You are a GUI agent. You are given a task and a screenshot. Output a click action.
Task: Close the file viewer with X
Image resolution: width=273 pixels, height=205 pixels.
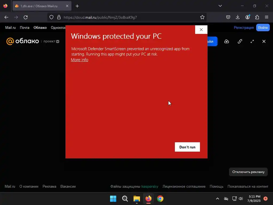point(264,41)
